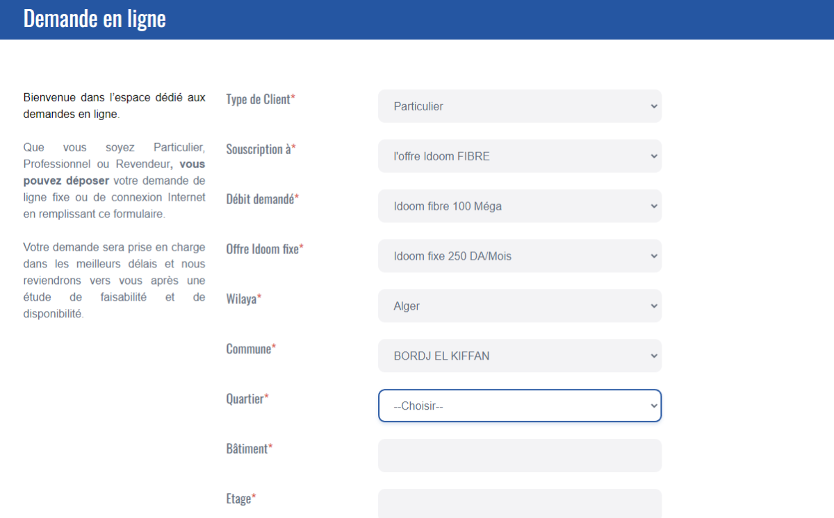Open the Wilaya dropdown showing Alger
Screen dimensions: 834x518
[519, 306]
